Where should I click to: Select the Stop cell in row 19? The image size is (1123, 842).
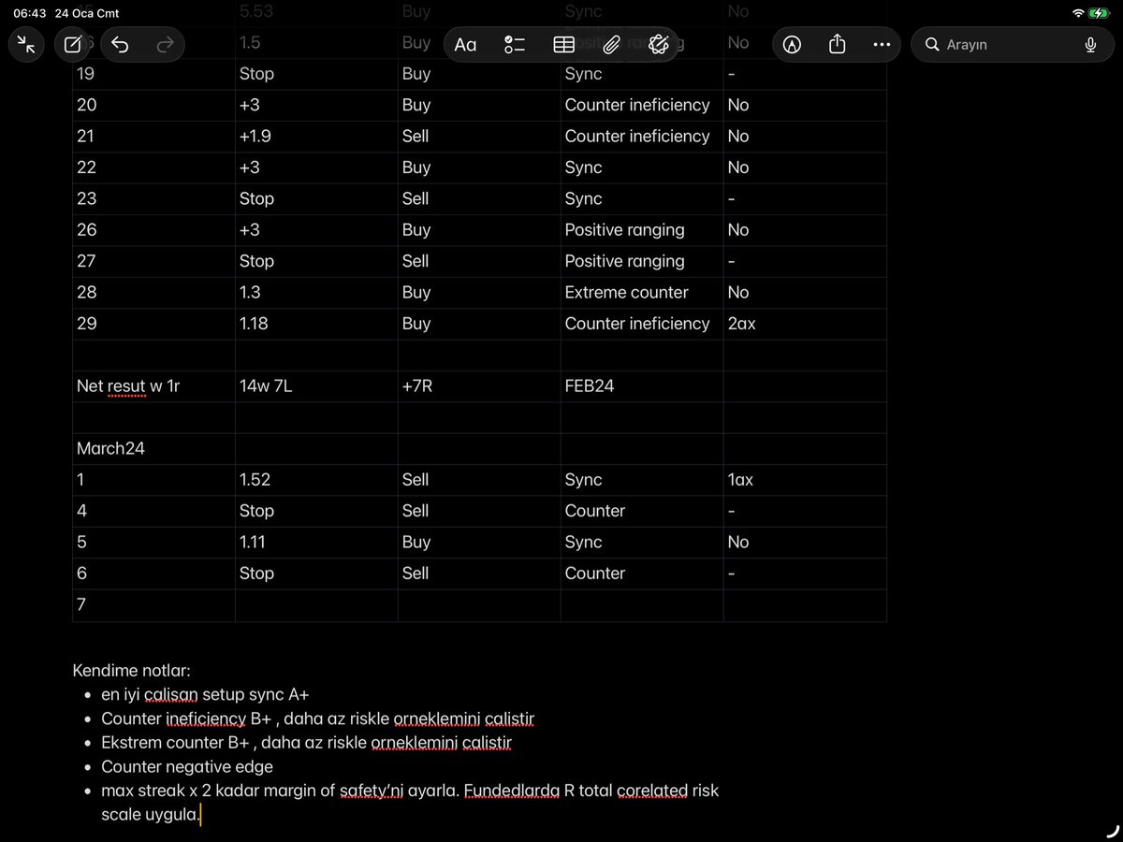(316, 74)
